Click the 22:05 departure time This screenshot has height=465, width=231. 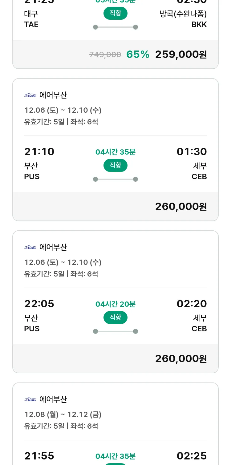pos(39,304)
